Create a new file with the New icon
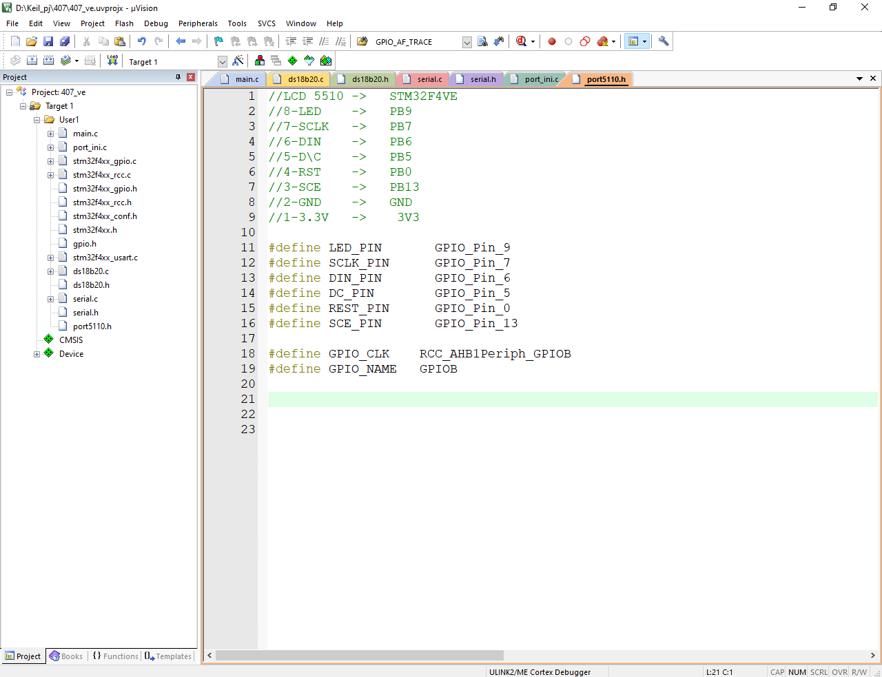 point(15,41)
